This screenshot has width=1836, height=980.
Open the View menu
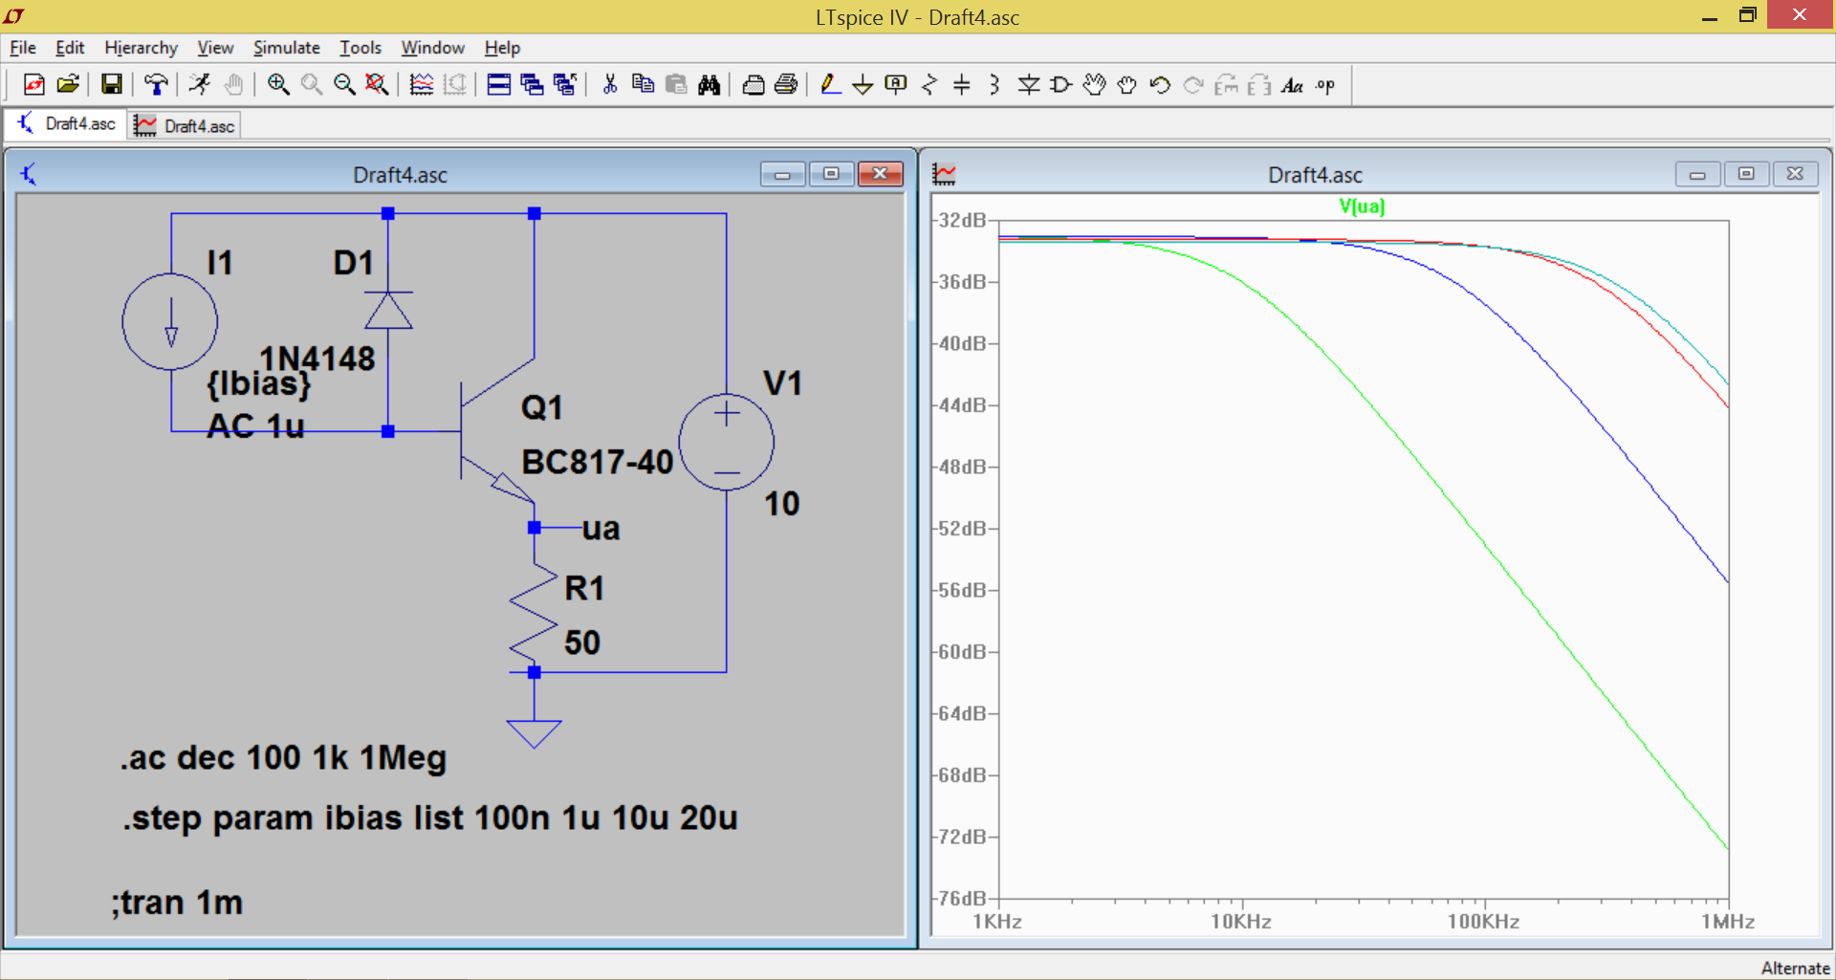click(215, 47)
